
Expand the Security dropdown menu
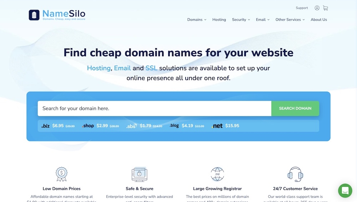click(241, 20)
